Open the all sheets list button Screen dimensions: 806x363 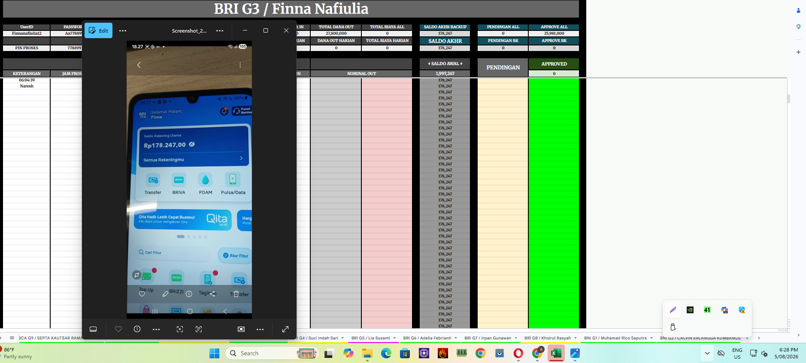(x=12, y=338)
